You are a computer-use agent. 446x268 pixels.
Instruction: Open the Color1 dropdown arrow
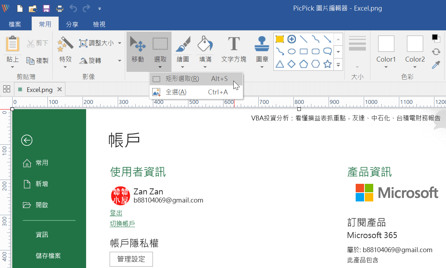tap(386, 67)
